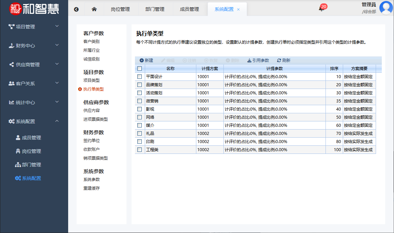
Task: Sort by the 排序 column header
Action: pyautogui.click(x=334, y=68)
